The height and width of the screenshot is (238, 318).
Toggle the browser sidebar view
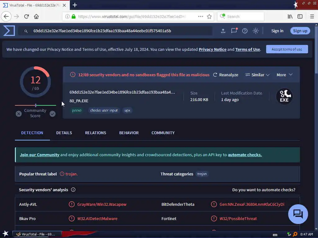[x=300, y=16]
